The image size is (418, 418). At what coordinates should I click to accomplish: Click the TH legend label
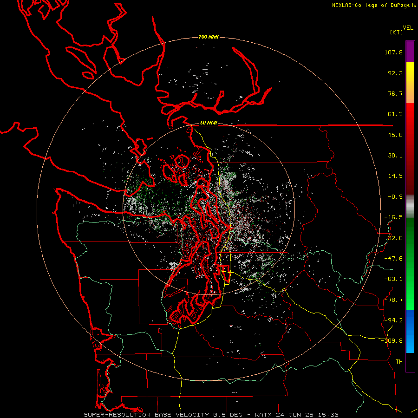point(399,362)
